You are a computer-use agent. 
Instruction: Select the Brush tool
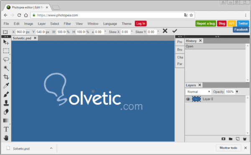point(6,94)
